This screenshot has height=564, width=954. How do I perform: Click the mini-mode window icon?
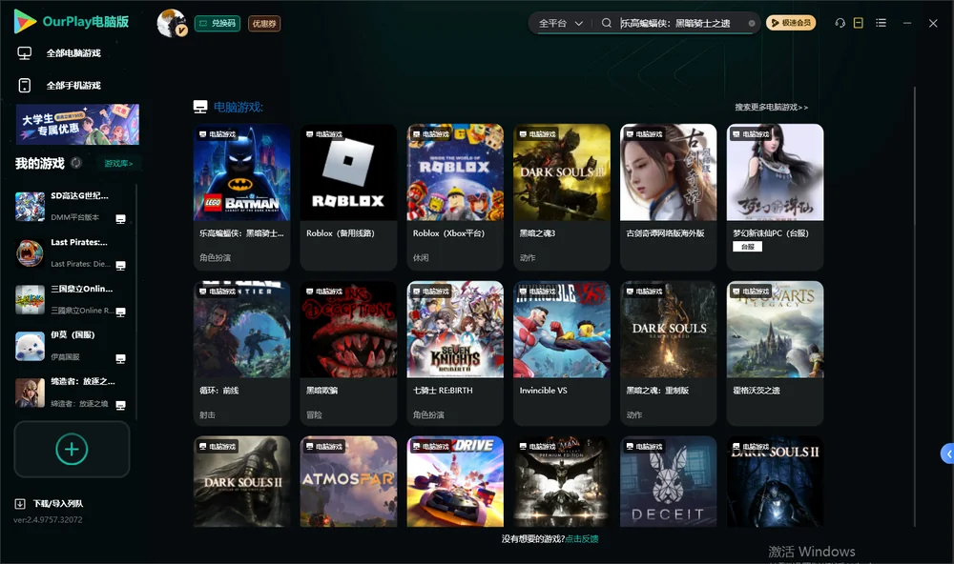(859, 23)
